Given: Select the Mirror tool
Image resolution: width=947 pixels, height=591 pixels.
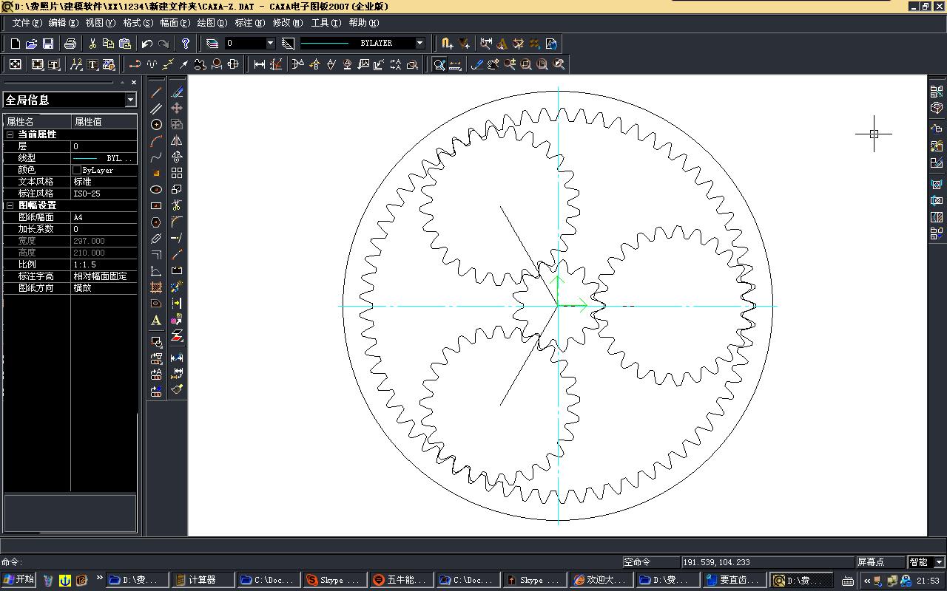Looking at the screenshot, I should point(177,140).
